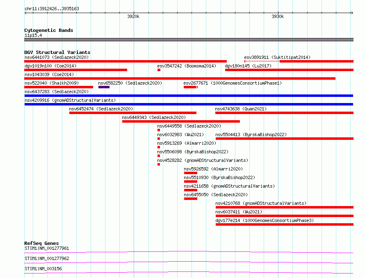
Task: Select nsv6449343 (Sedlazeck2020) label
Action: click(154, 117)
